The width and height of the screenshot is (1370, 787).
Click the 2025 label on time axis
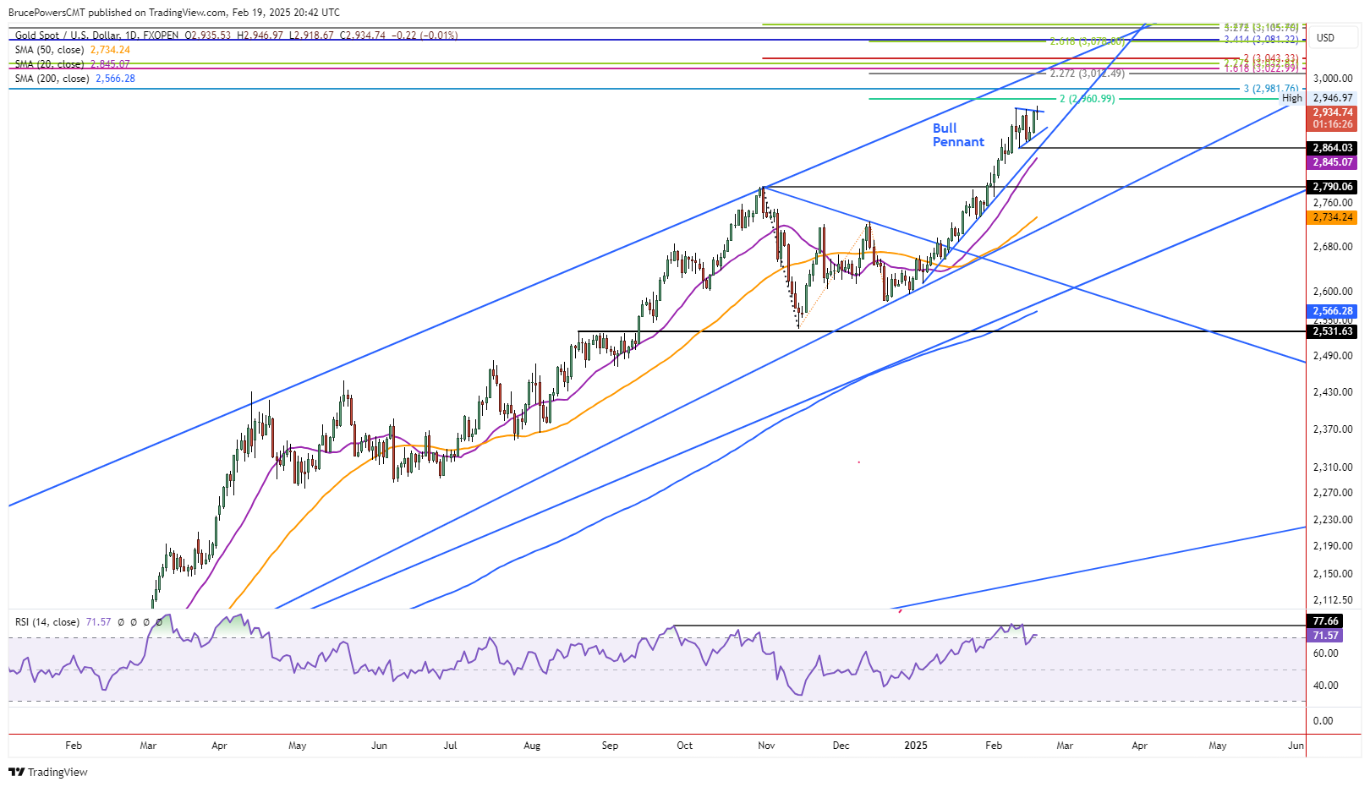click(x=916, y=746)
